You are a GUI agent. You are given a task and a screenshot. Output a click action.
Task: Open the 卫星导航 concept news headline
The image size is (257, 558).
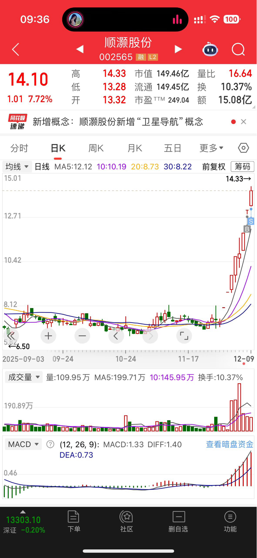[x=118, y=122]
